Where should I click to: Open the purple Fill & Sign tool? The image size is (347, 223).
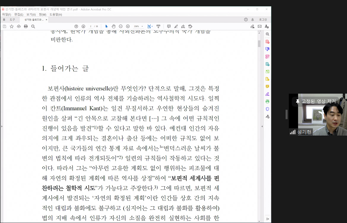pos(267,94)
